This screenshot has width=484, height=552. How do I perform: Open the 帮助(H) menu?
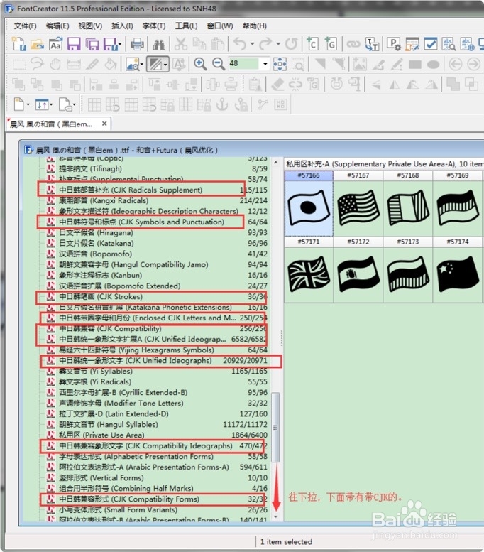coord(255,26)
